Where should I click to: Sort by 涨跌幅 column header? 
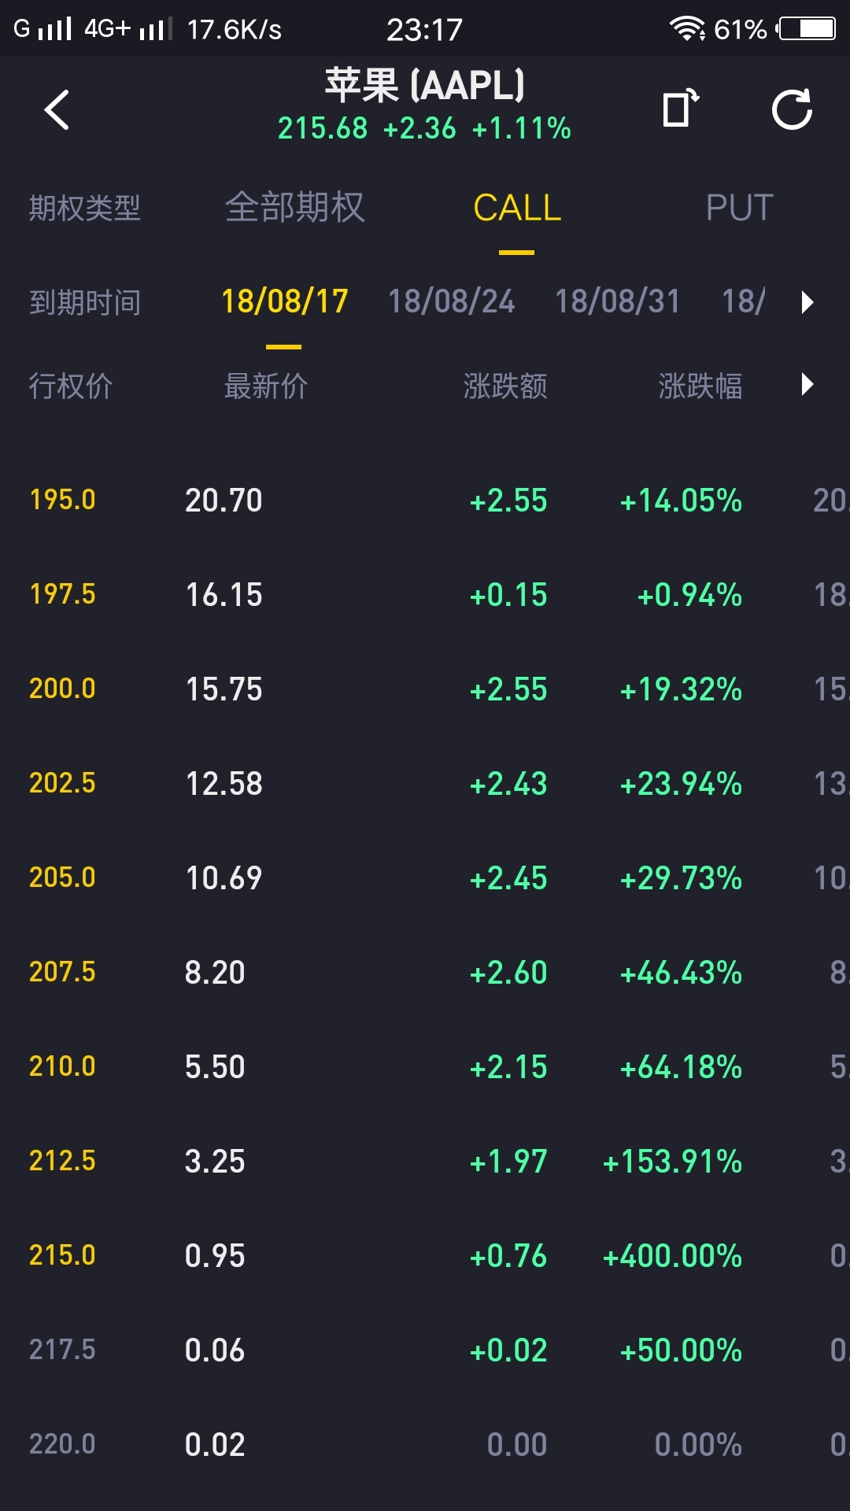pos(700,386)
